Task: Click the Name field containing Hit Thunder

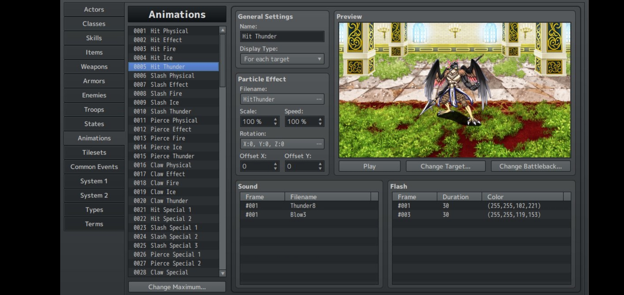Action: tap(282, 36)
